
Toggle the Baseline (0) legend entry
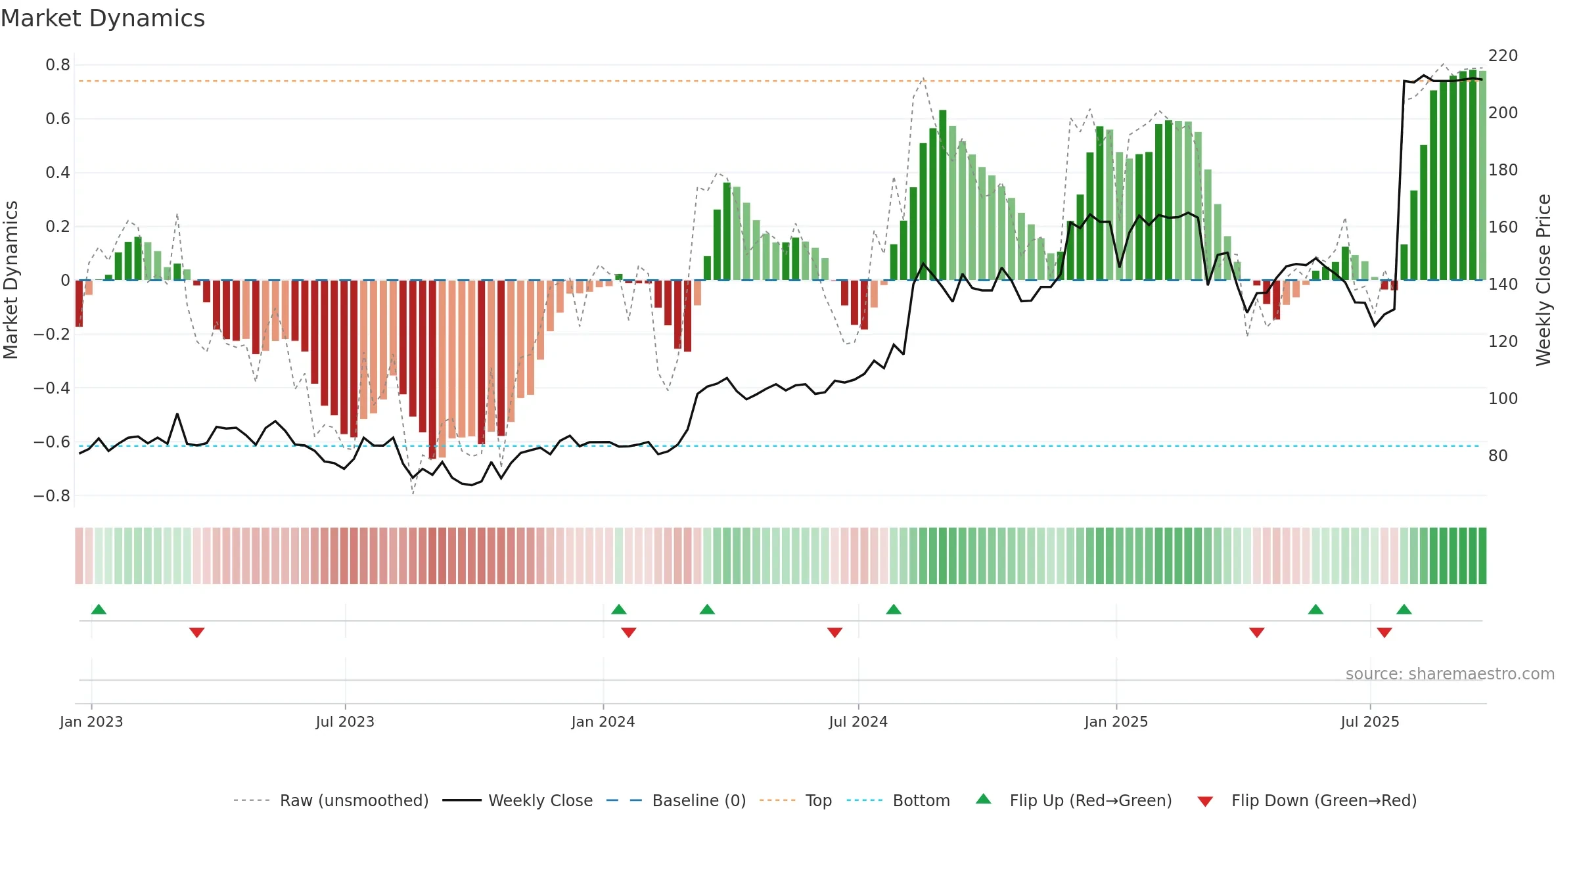point(676,800)
